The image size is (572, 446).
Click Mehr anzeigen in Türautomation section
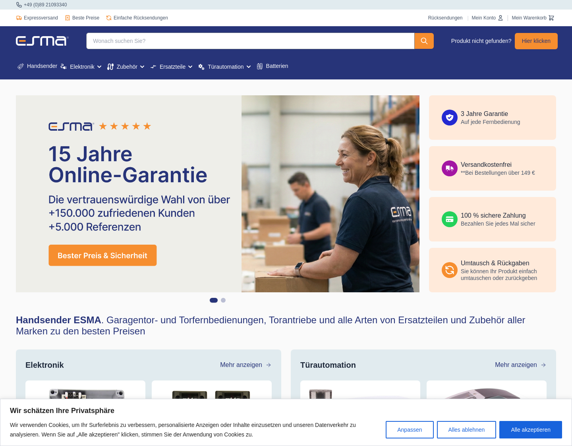pyautogui.click(x=520, y=365)
